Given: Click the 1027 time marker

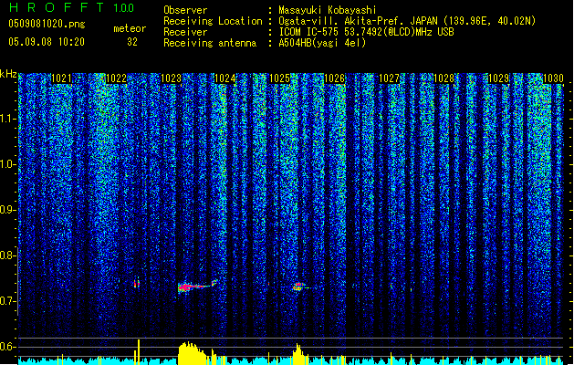Looking at the screenshot, I should coord(389,78).
